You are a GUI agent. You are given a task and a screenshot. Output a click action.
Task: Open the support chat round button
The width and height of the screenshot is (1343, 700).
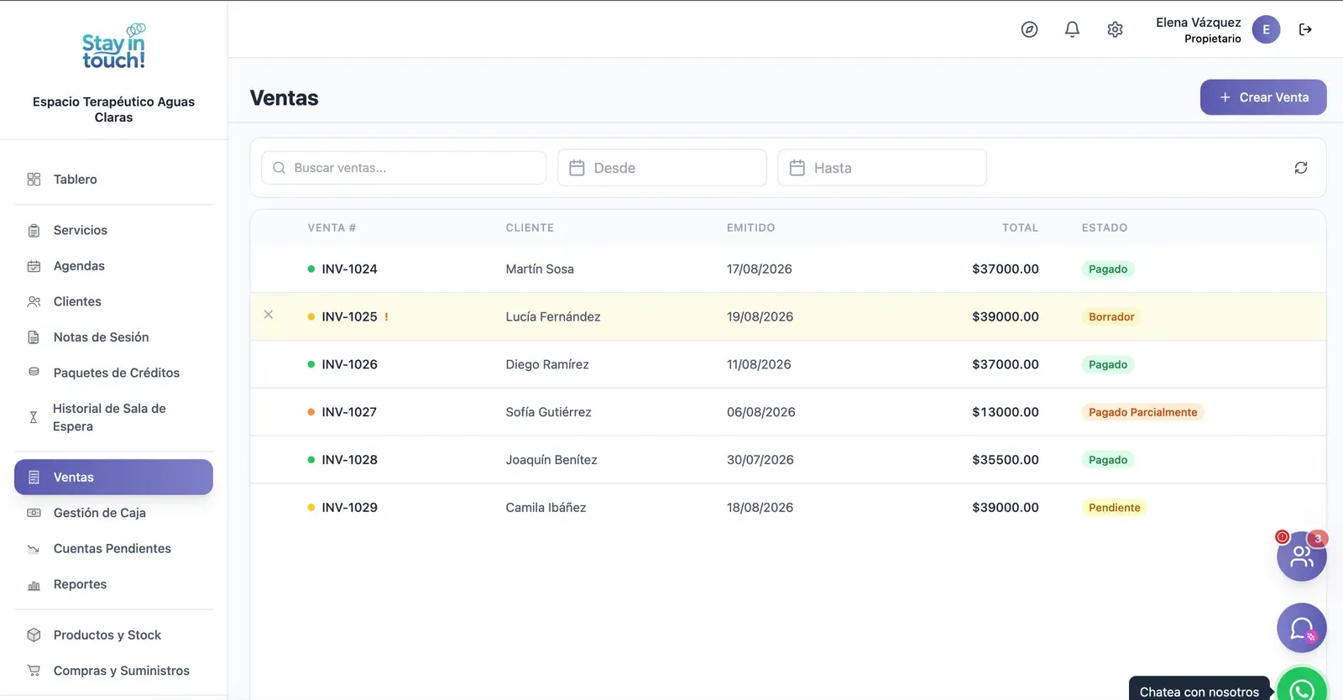(x=1302, y=628)
